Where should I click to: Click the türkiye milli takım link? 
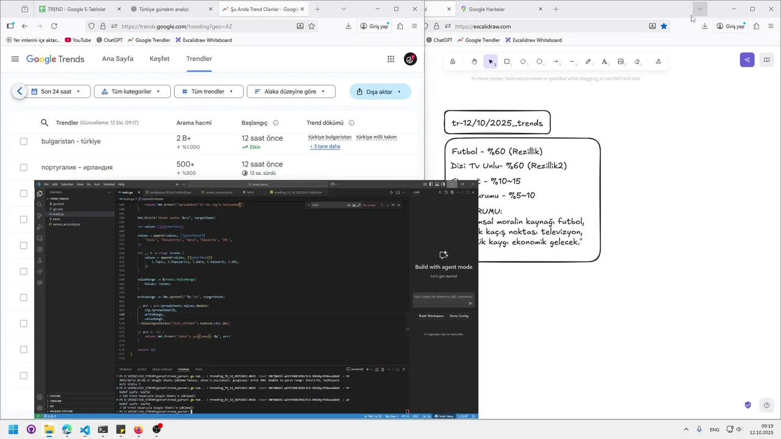pyautogui.click(x=376, y=137)
